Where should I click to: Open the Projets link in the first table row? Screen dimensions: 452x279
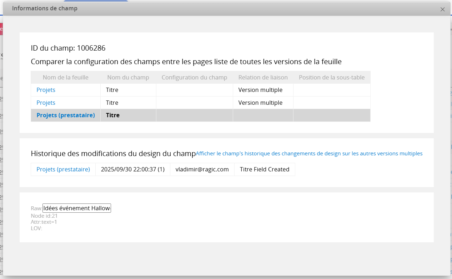pyautogui.click(x=46, y=90)
